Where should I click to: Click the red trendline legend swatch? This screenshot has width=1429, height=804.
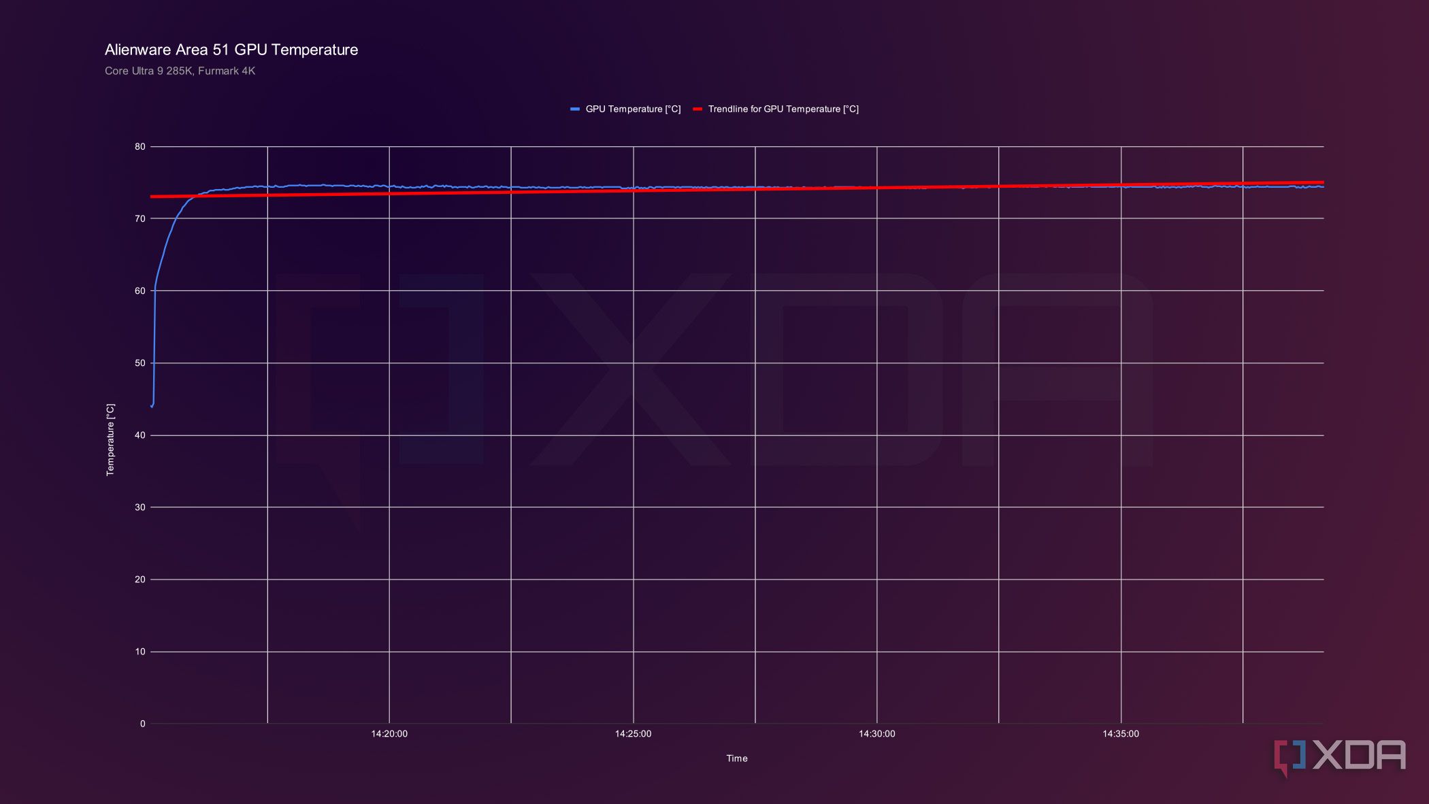[x=697, y=109]
